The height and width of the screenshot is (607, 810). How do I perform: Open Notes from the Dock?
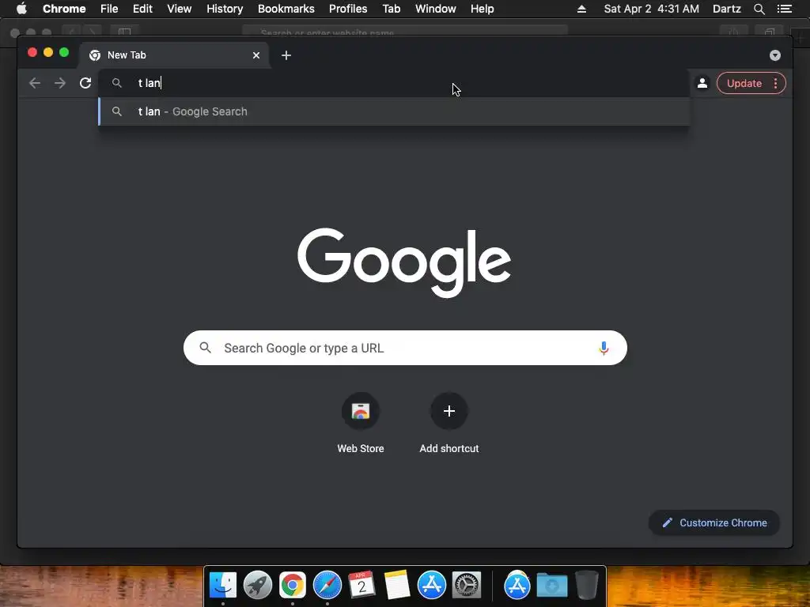397,586
